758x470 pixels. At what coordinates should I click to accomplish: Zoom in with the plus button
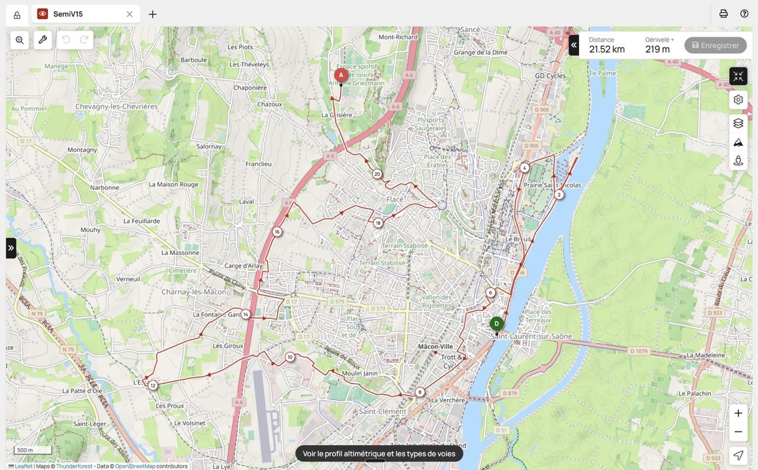click(x=738, y=413)
